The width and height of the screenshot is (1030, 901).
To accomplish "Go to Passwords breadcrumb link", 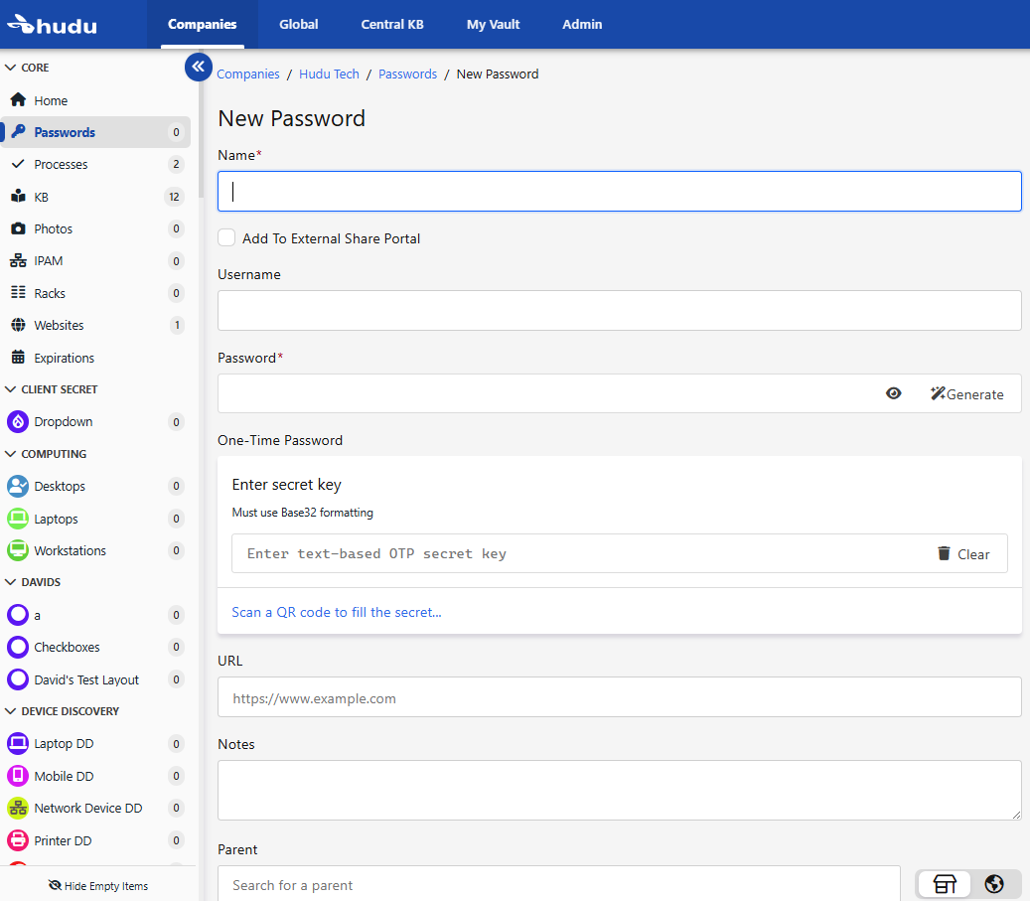I will coord(408,74).
